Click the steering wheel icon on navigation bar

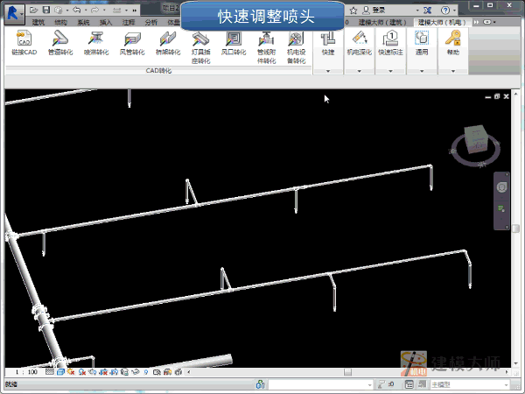click(x=501, y=187)
